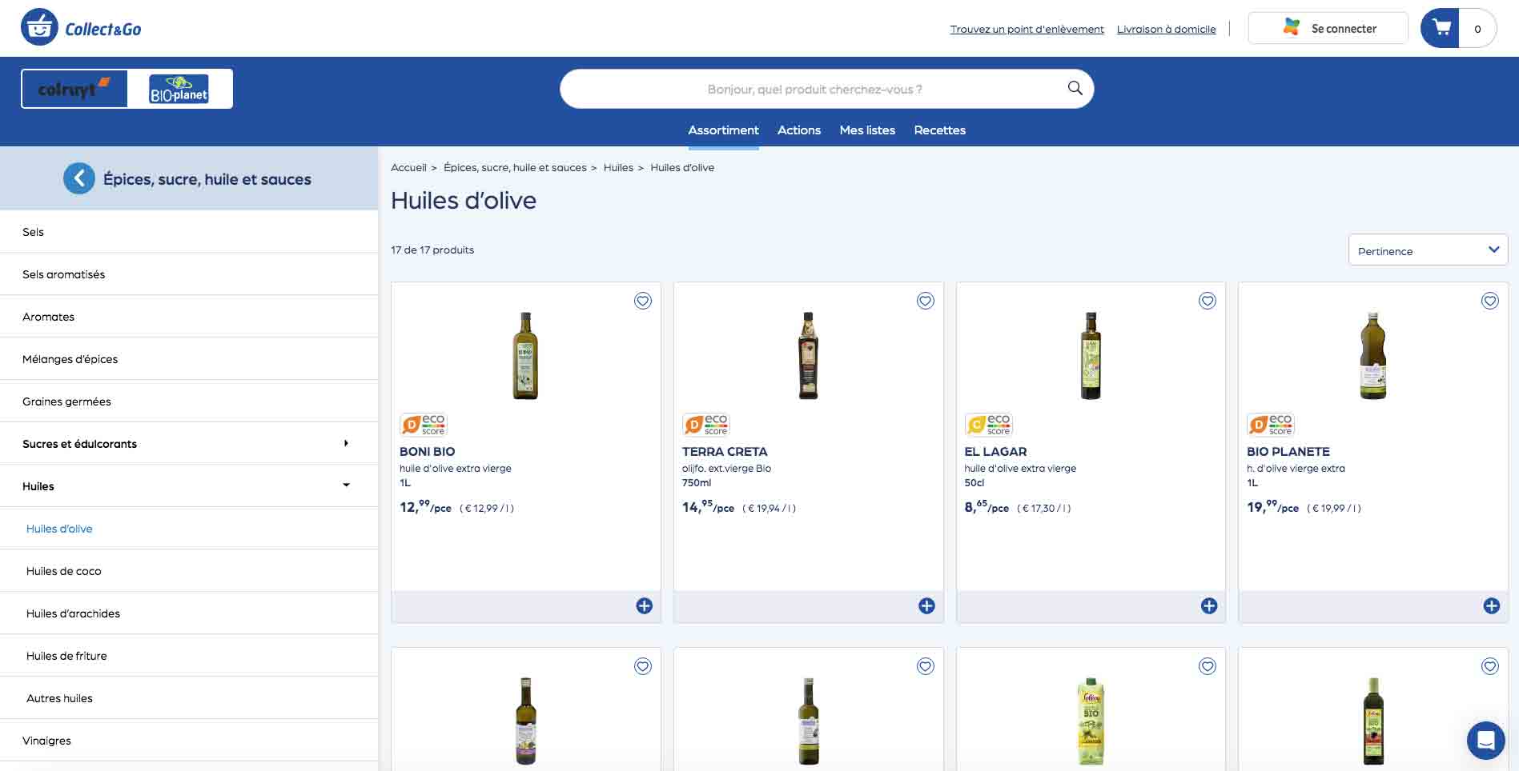1519x771 pixels.
Task: Expand the Sucres et édulcorants category
Action: [346, 443]
